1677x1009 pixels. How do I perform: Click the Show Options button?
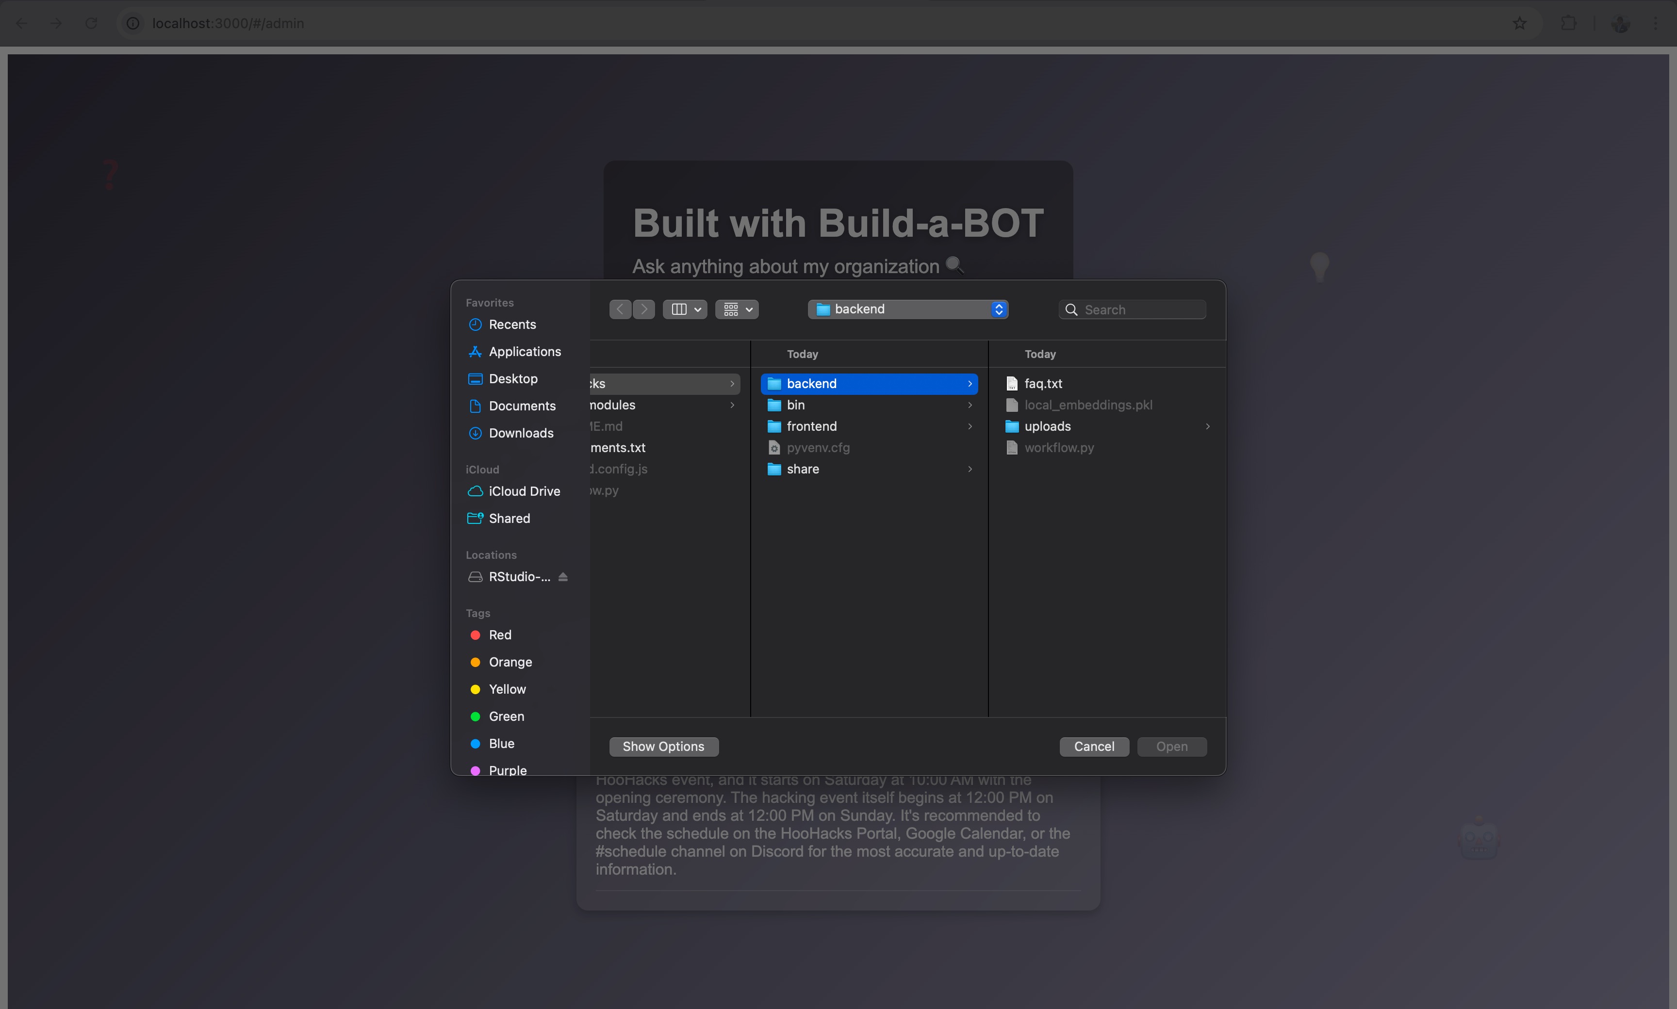(663, 747)
